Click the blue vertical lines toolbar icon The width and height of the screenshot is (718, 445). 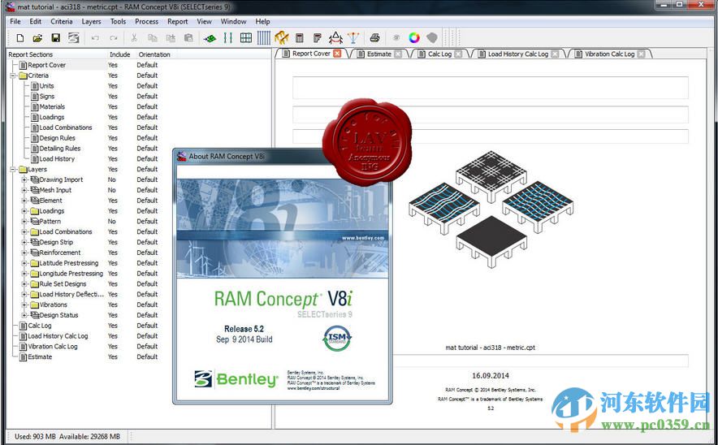point(264,38)
